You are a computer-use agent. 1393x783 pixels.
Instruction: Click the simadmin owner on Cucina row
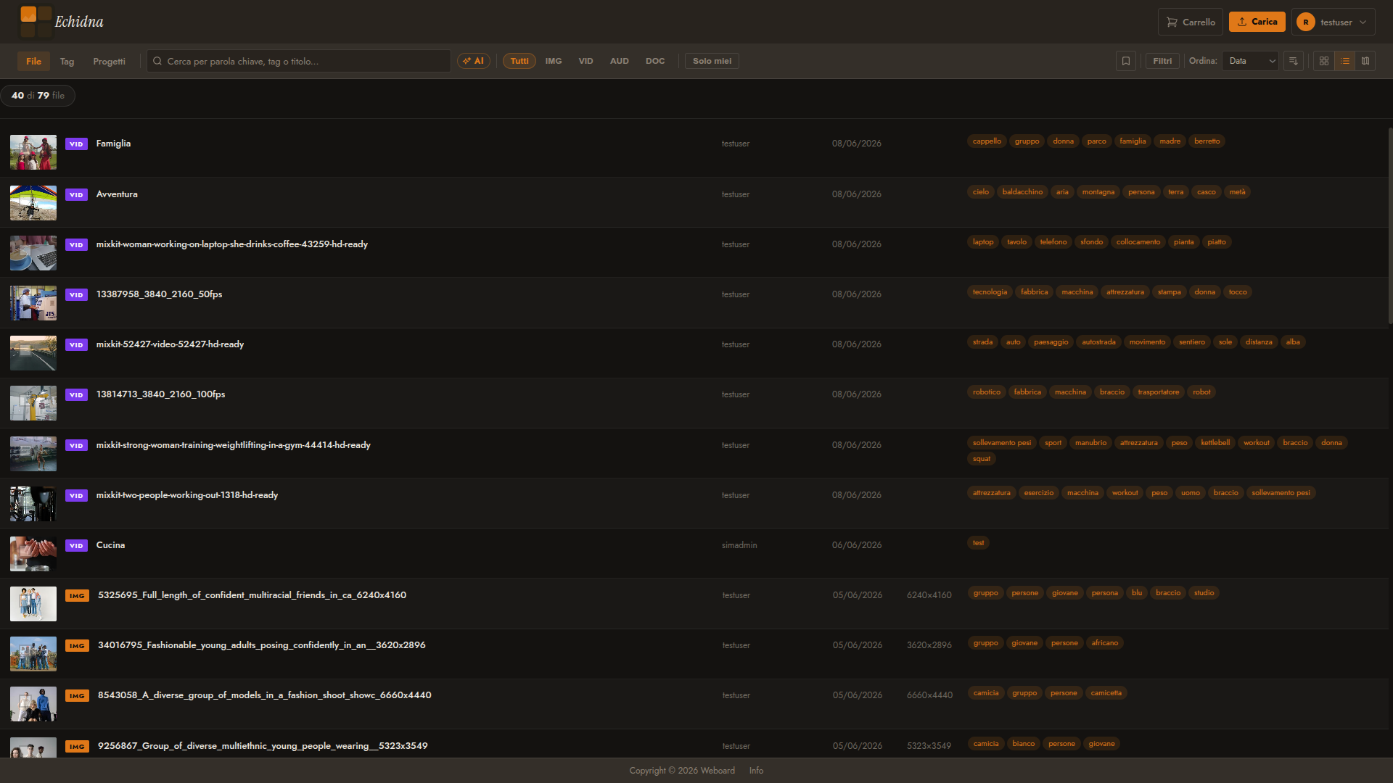point(739,545)
